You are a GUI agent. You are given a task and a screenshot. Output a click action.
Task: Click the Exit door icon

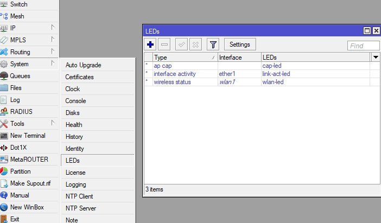[4, 219]
